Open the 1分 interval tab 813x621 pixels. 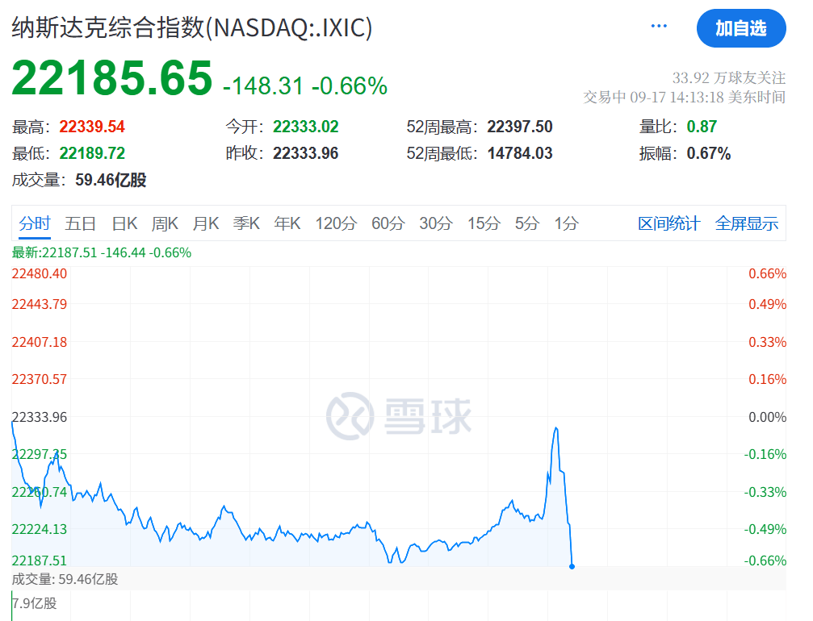pyautogui.click(x=565, y=223)
